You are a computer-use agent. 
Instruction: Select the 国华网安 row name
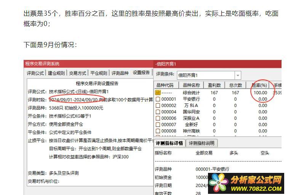(191, 112)
